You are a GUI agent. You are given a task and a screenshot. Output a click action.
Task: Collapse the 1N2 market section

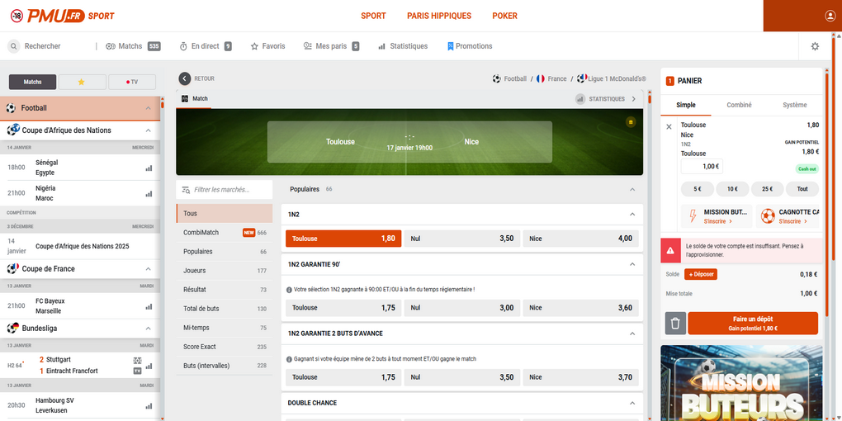[x=632, y=215]
